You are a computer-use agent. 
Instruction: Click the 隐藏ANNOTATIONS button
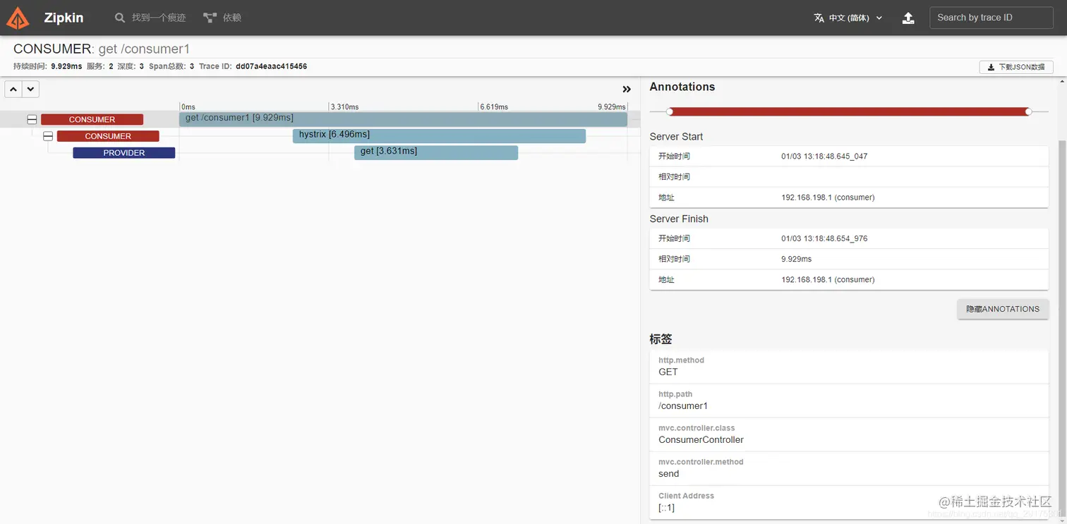(1003, 309)
